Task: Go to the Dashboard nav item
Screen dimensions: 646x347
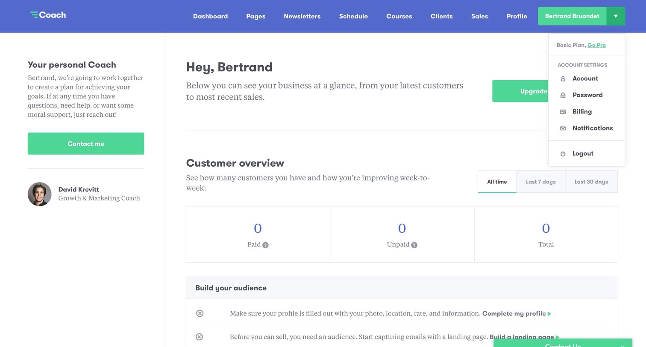Action: tap(210, 16)
